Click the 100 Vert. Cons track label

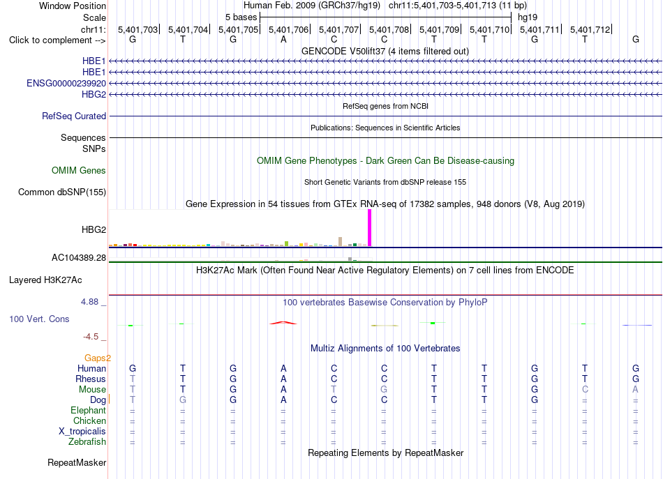click(39, 319)
